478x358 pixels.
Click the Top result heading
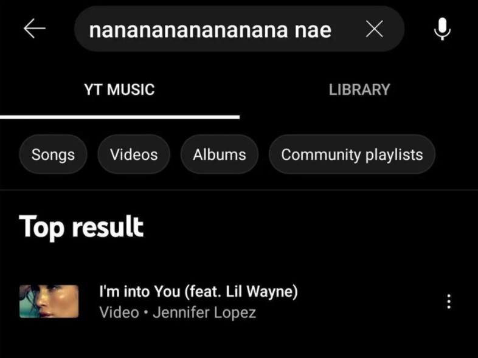coord(81,227)
